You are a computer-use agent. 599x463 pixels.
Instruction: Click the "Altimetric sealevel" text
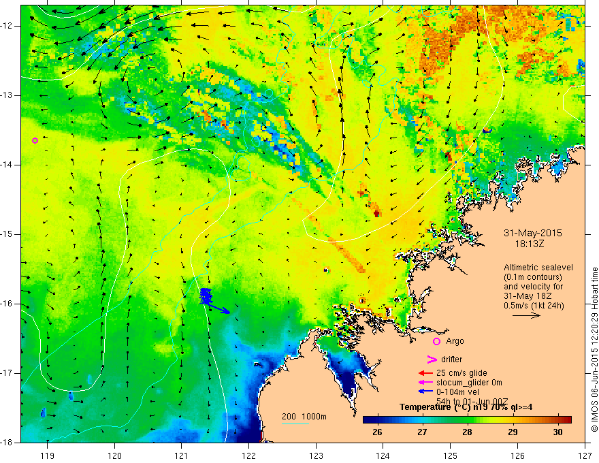538,268
